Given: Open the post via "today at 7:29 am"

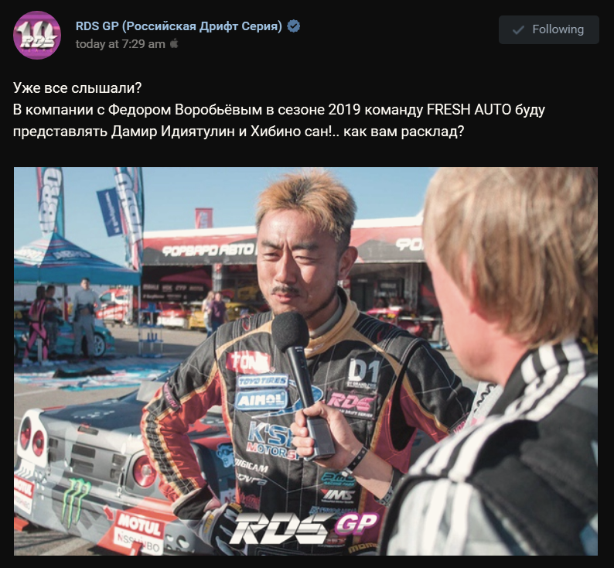Looking at the screenshot, I should [x=120, y=44].
